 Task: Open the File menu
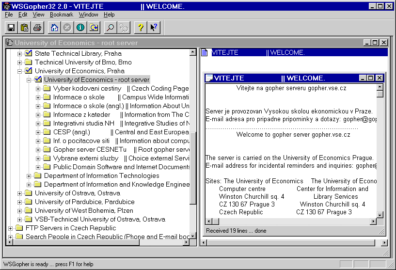[9, 15]
